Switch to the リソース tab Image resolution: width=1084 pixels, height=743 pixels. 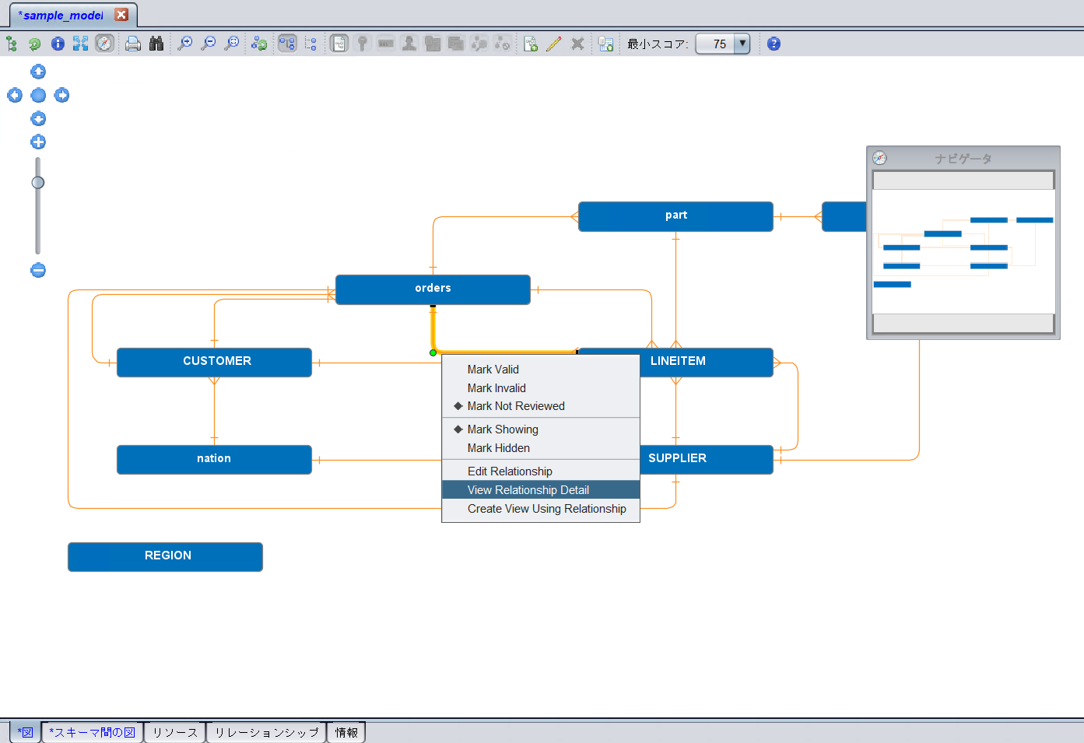point(175,732)
